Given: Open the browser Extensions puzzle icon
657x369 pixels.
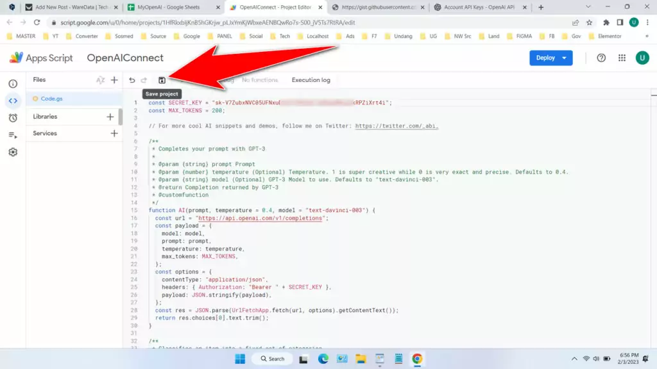Looking at the screenshot, I should click(x=606, y=22).
